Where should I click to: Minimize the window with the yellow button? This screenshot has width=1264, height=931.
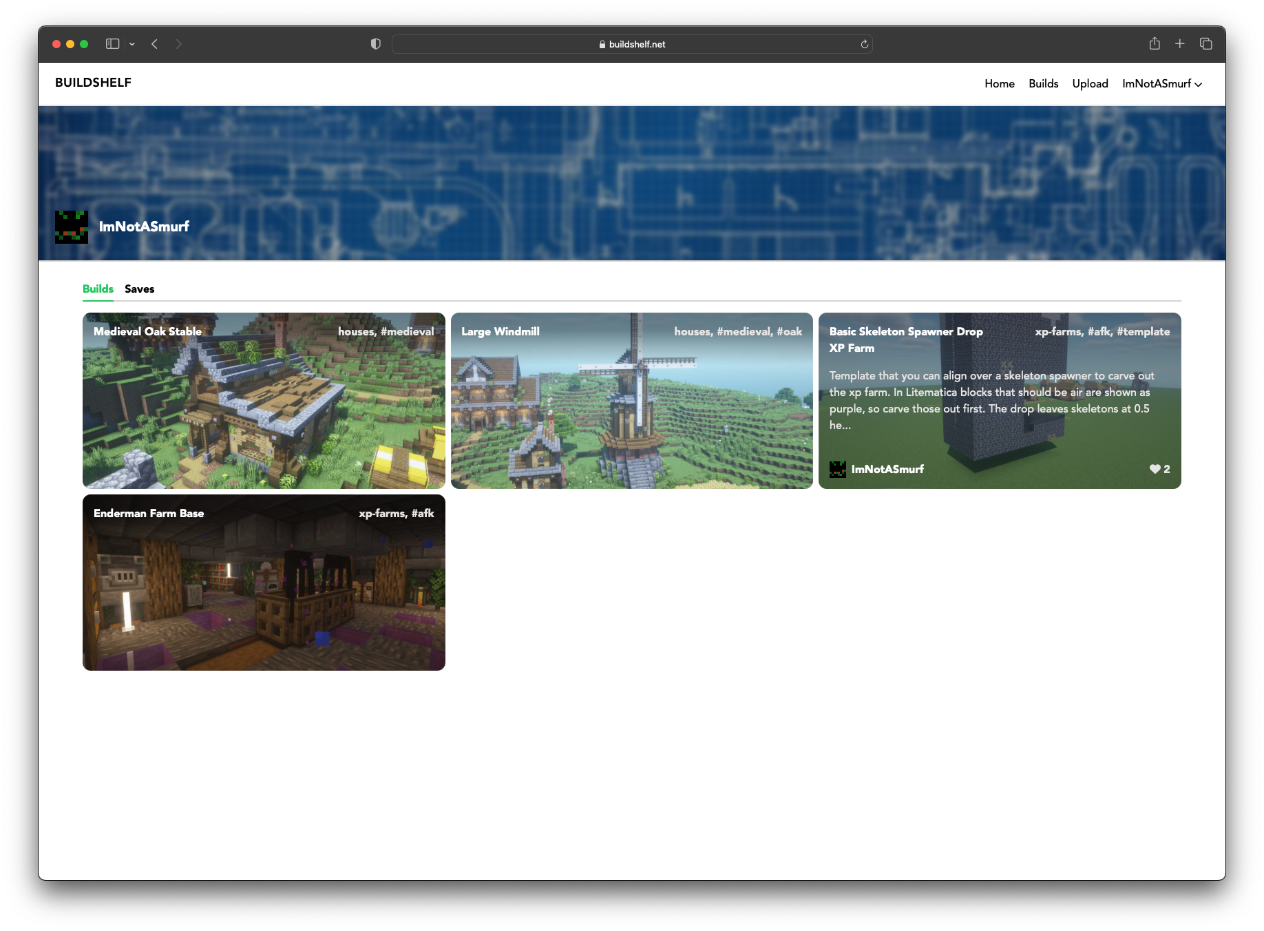[70, 44]
